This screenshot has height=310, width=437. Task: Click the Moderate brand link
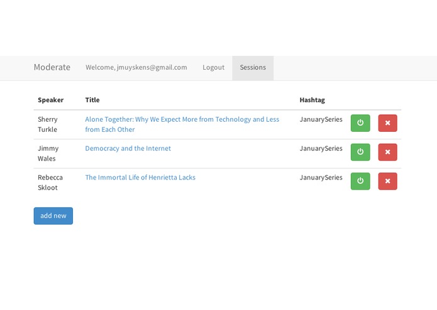click(x=52, y=67)
